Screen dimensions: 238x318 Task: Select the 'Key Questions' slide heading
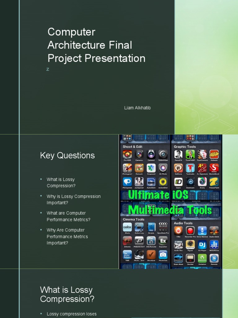tap(67, 156)
